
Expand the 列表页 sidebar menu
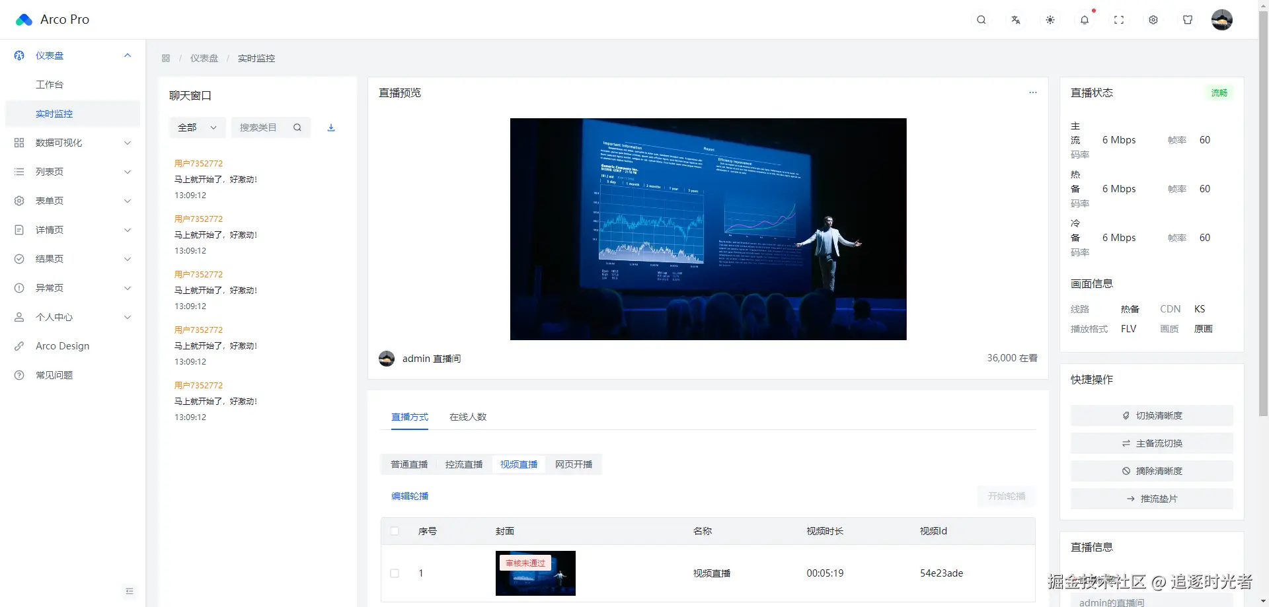tap(73, 172)
